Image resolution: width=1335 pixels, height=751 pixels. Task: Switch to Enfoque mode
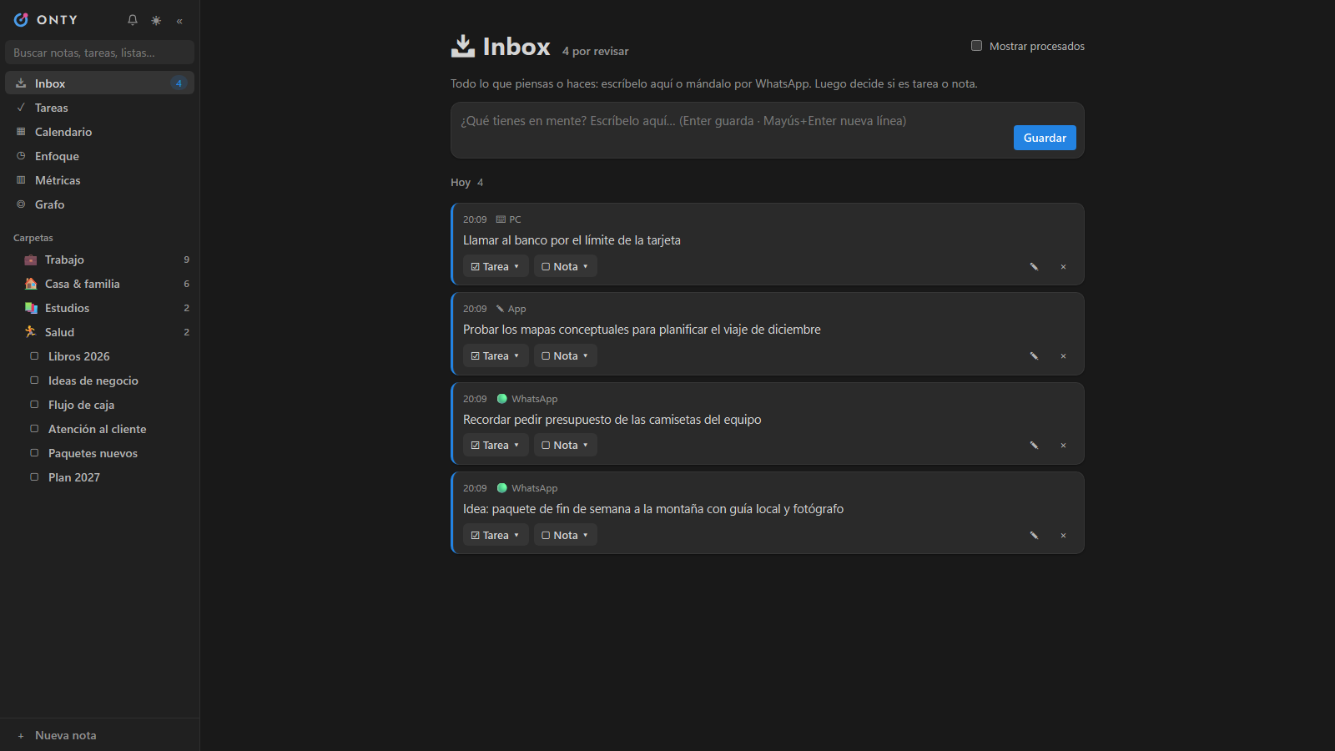[99, 156]
